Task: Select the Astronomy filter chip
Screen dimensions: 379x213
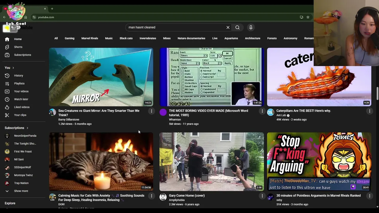Action: pyautogui.click(x=290, y=38)
